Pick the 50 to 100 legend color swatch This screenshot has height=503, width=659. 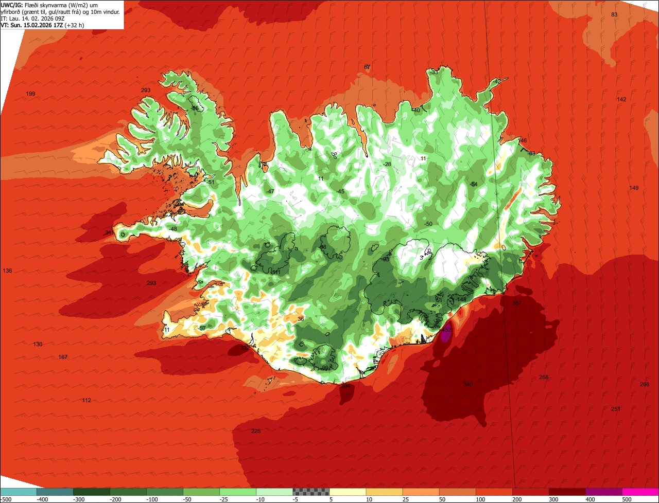(457, 492)
